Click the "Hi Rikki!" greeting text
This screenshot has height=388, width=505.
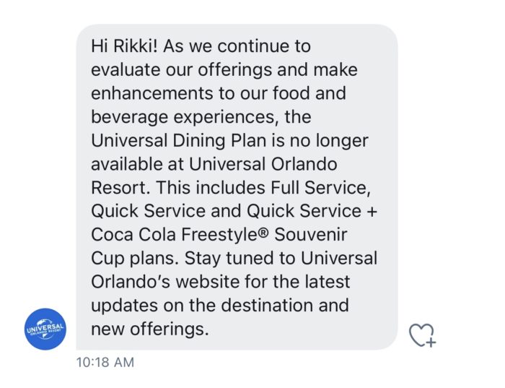point(125,46)
